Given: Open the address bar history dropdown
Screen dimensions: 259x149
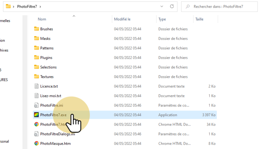Looking at the screenshot, I should (162, 6).
